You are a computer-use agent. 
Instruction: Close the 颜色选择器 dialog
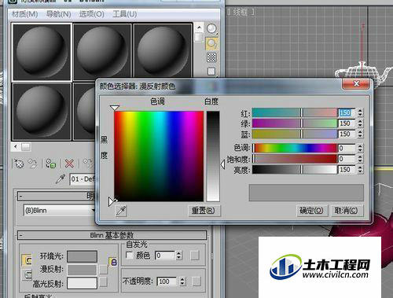click(x=357, y=84)
